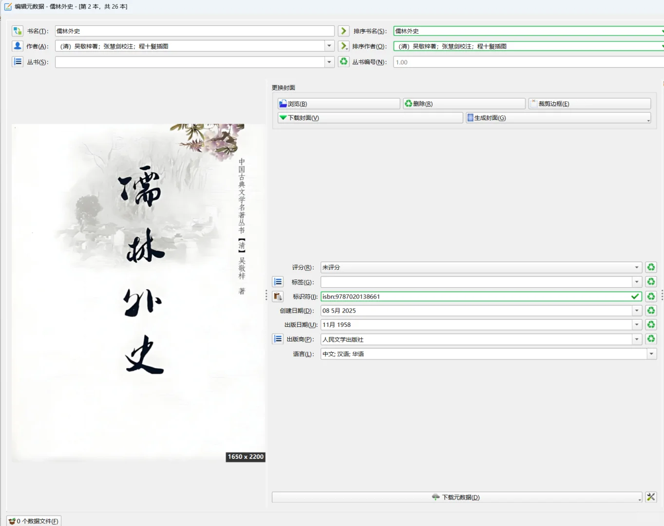
Task: Click the edit metadata window title icon
Action: click(x=8, y=7)
